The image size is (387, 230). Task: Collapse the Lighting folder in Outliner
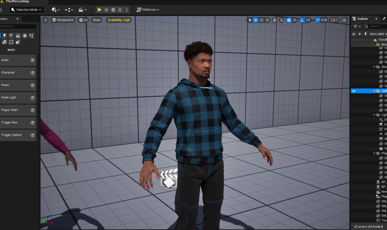click(x=374, y=115)
